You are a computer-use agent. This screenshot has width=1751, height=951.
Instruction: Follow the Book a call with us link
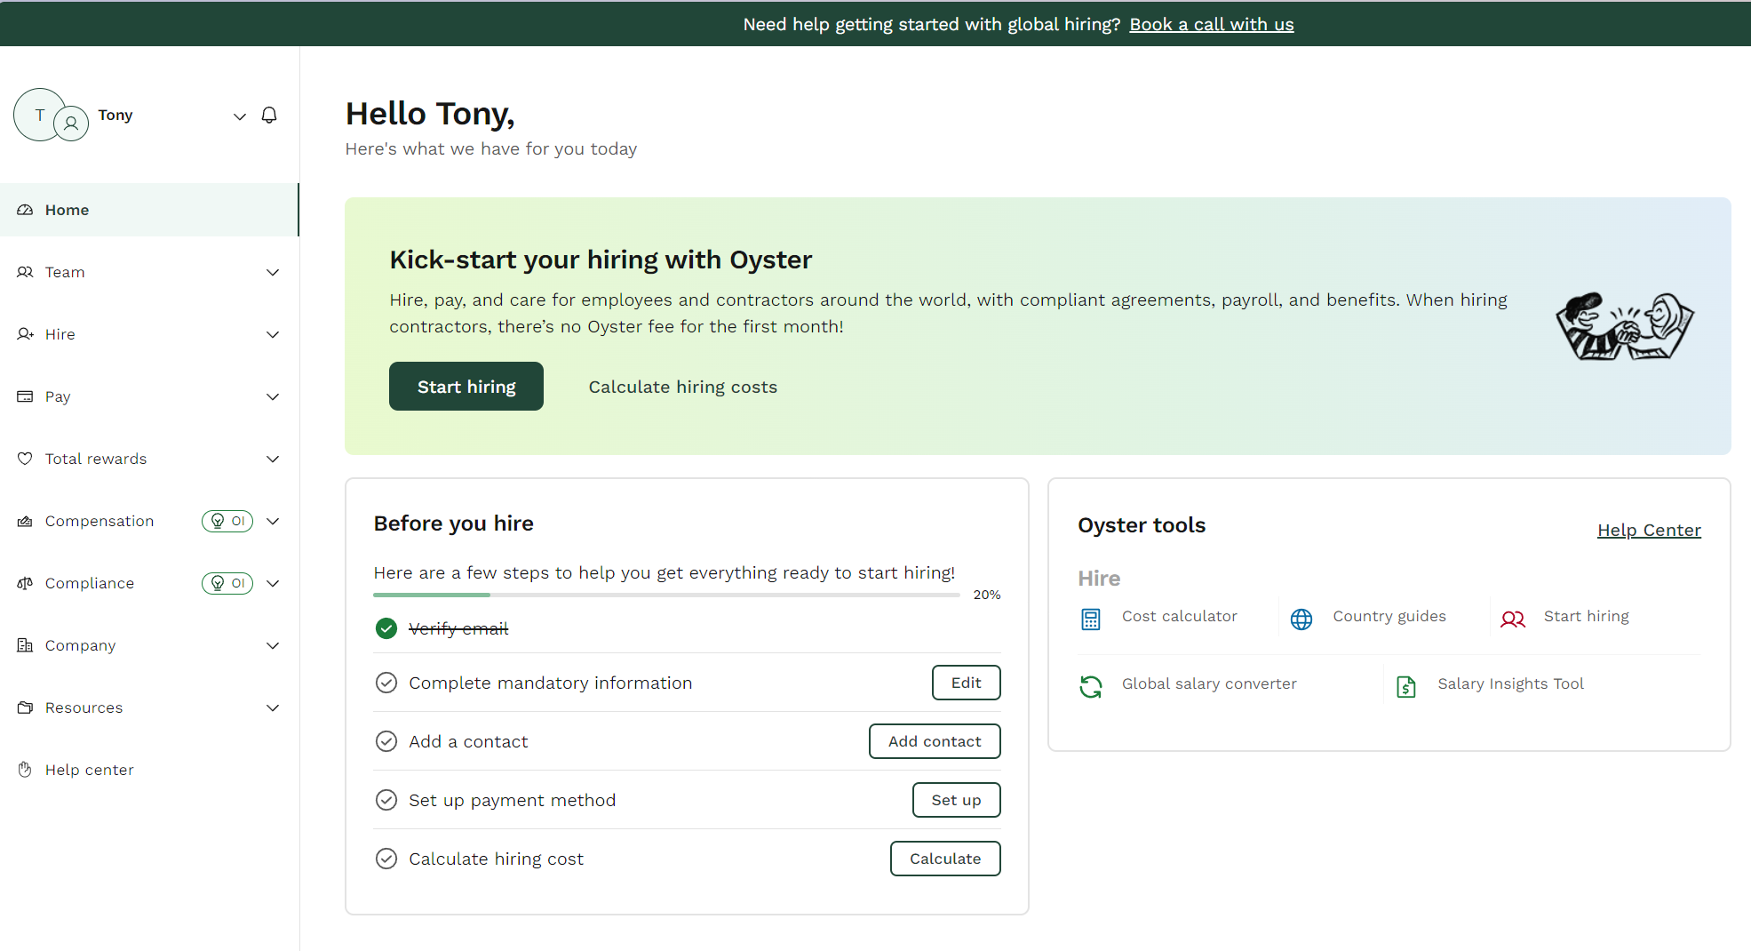pos(1211,24)
